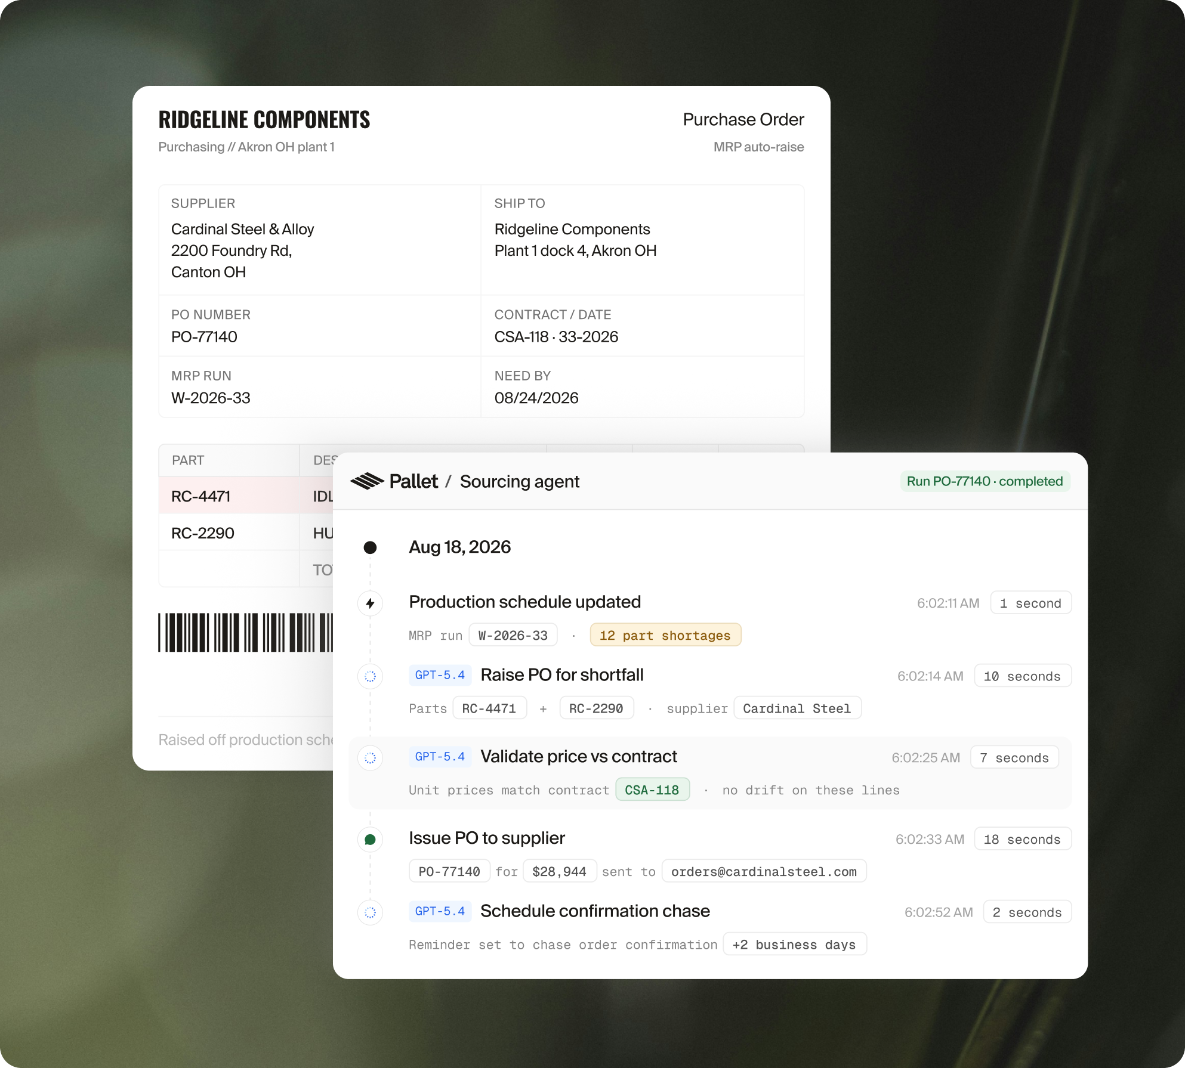Image resolution: width=1185 pixels, height=1068 pixels.
Task: Click the 6:02:33 AM timestamp
Action: point(930,840)
